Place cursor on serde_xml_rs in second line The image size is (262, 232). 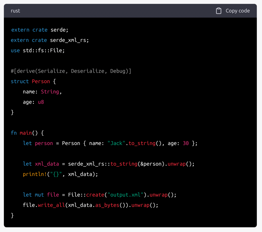[69, 40]
